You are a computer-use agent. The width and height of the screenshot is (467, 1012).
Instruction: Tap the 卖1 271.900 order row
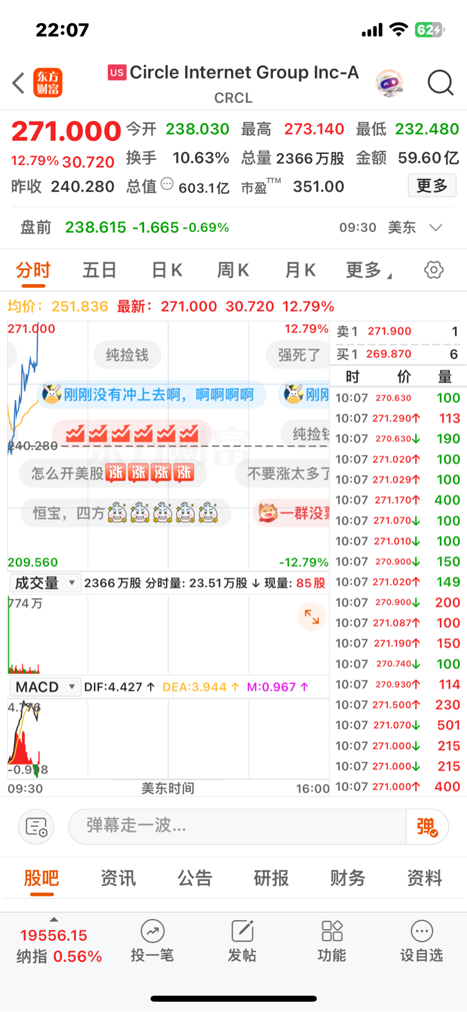coord(398,332)
